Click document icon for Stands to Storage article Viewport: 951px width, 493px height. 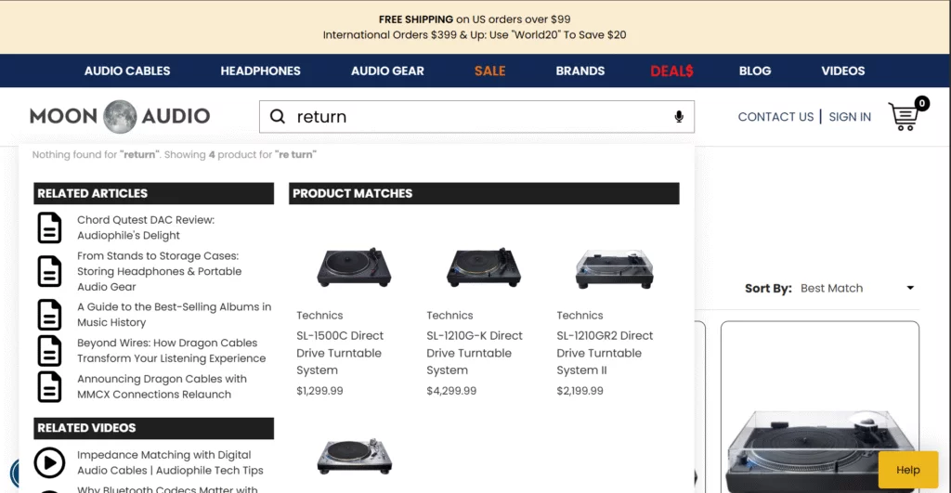(49, 271)
